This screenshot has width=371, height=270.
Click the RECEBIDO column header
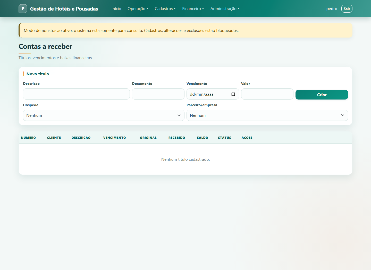click(177, 138)
